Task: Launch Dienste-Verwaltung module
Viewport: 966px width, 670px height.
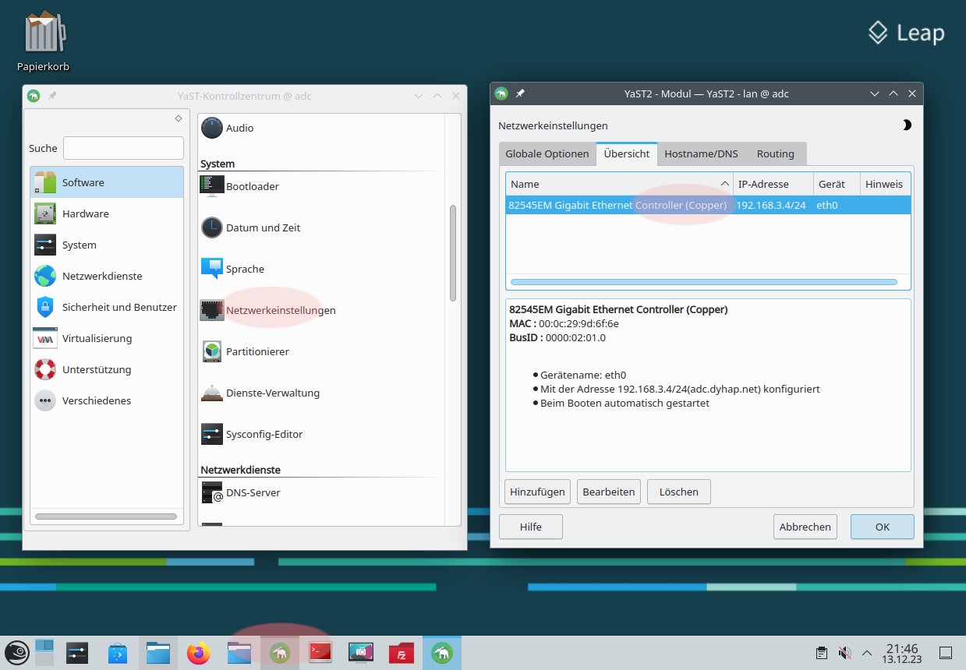Action: click(x=272, y=393)
